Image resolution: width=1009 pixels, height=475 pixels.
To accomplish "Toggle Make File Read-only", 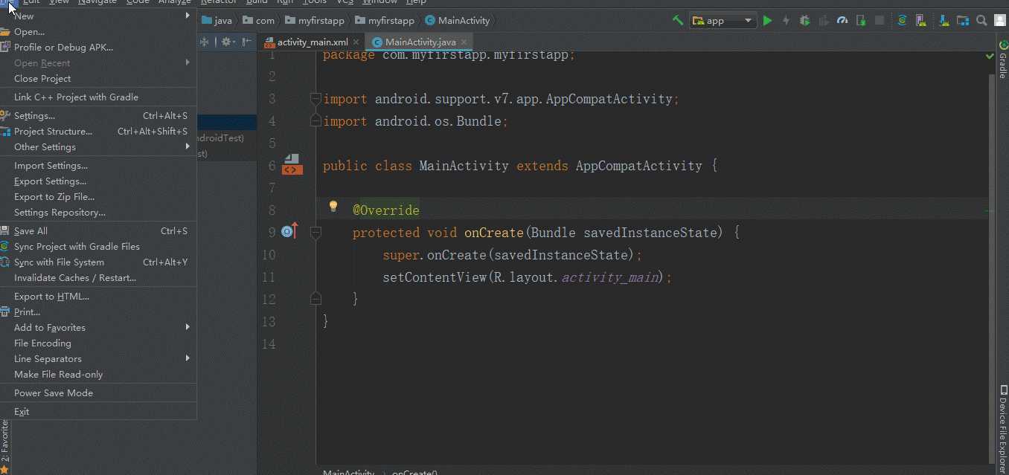I will point(98,374).
